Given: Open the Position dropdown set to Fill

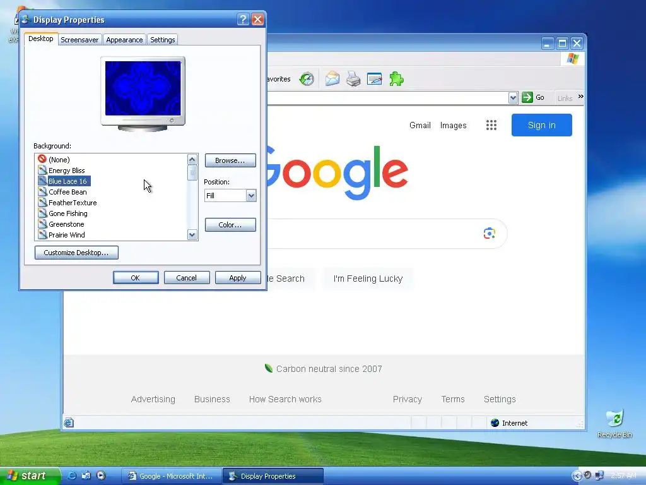Looking at the screenshot, I should [230, 196].
